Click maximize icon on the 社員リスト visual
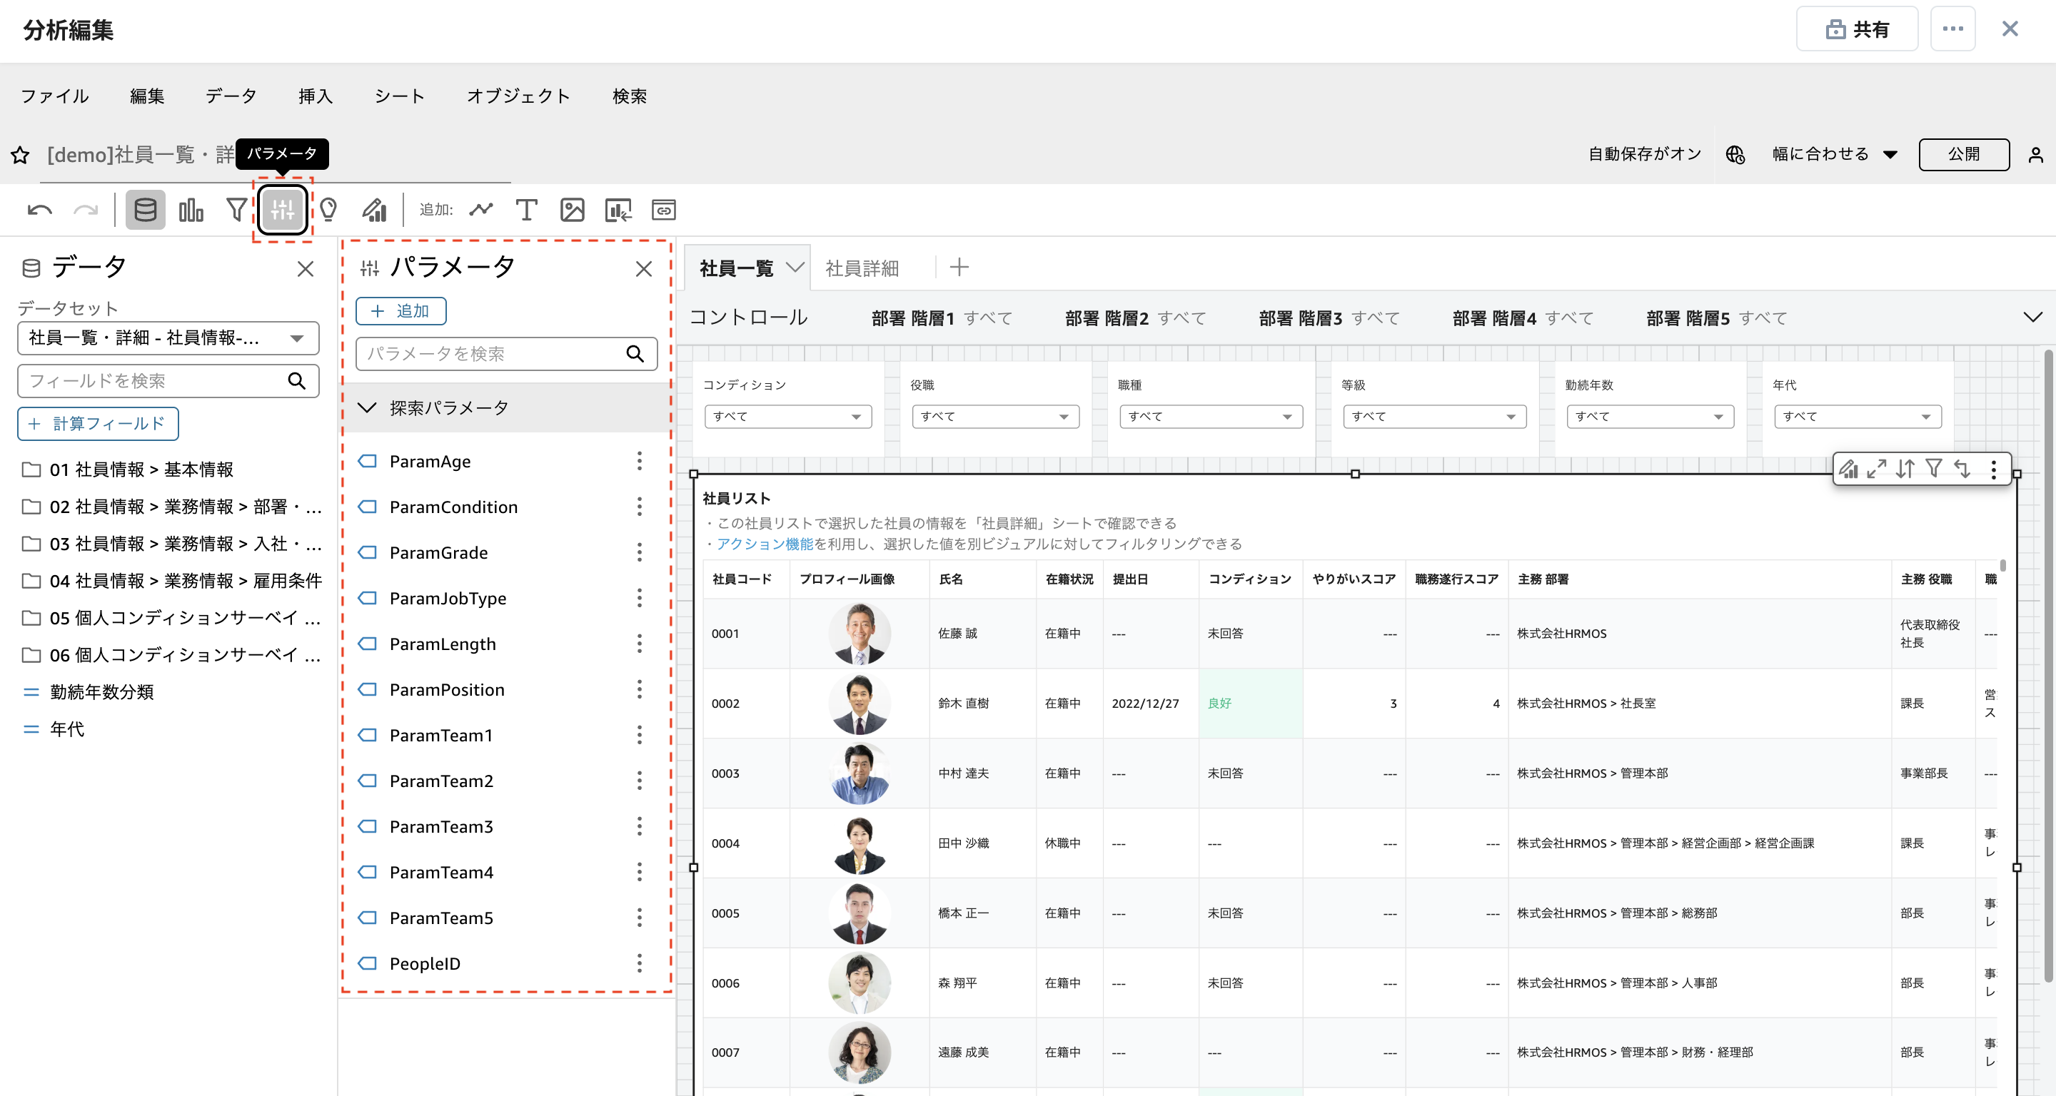2056x1096 pixels. click(x=1876, y=469)
